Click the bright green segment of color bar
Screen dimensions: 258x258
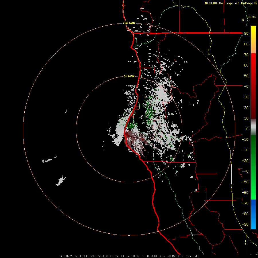tap(253, 167)
